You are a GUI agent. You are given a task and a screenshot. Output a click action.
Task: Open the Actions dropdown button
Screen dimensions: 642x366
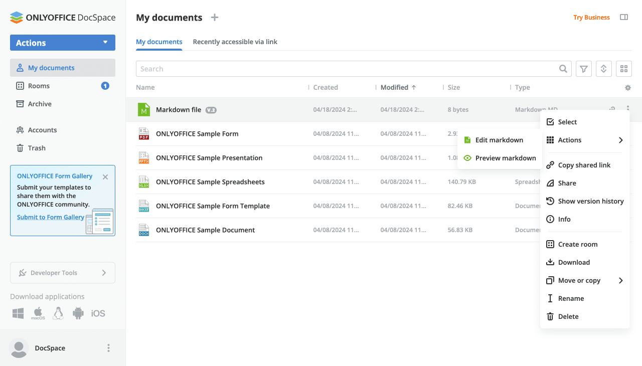63,43
